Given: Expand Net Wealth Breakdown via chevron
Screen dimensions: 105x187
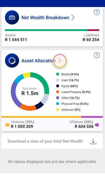Looking at the screenshot, I should pos(73,18).
